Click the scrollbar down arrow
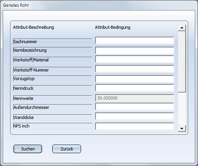Viewport: 198px width, 166px height. coord(182,128)
